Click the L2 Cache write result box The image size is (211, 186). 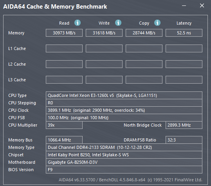[x=104, y=64]
